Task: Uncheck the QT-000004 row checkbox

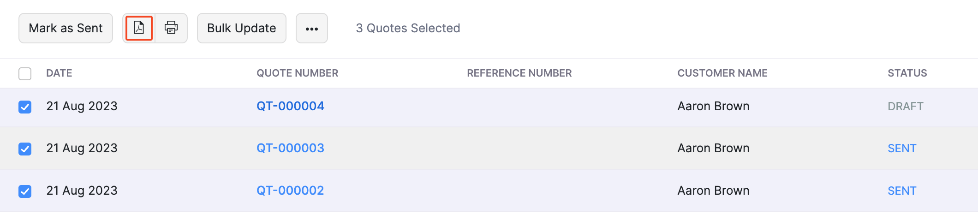Action: [25, 107]
